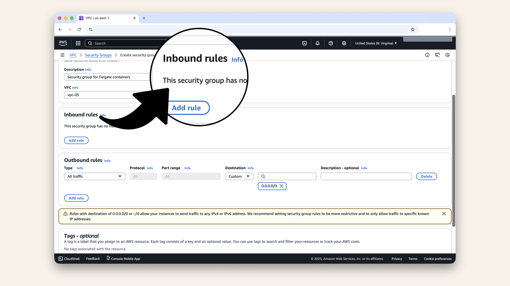
Task: Reload the page in the browser
Action: (x=79, y=29)
